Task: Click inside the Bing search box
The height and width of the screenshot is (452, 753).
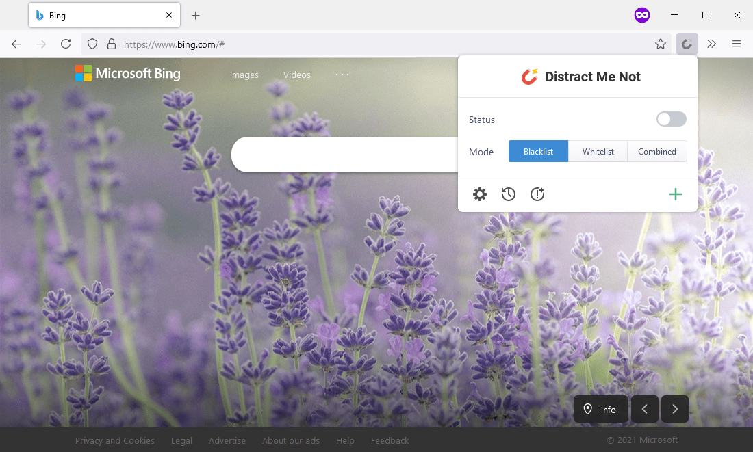Action: point(342,155)
